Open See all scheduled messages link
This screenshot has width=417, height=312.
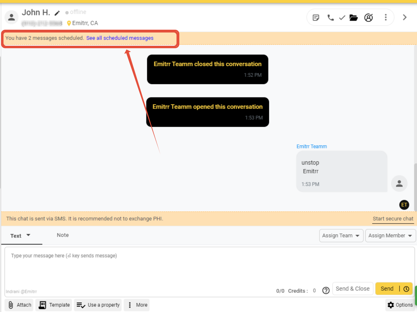coord(120,38)
